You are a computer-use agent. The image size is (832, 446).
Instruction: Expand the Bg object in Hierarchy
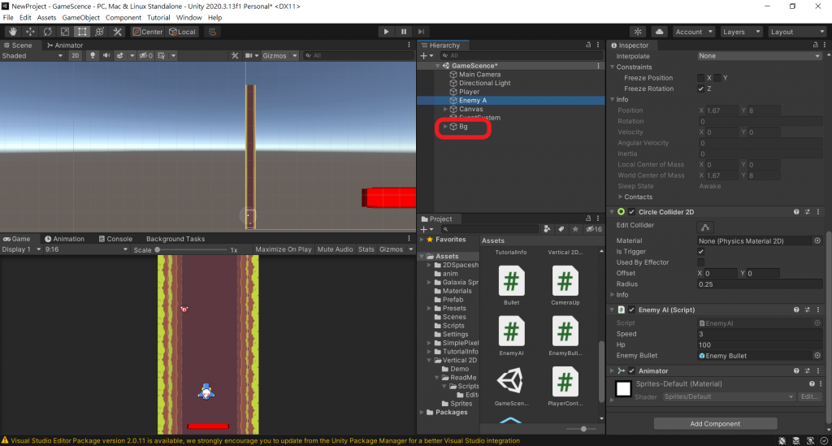445,127
